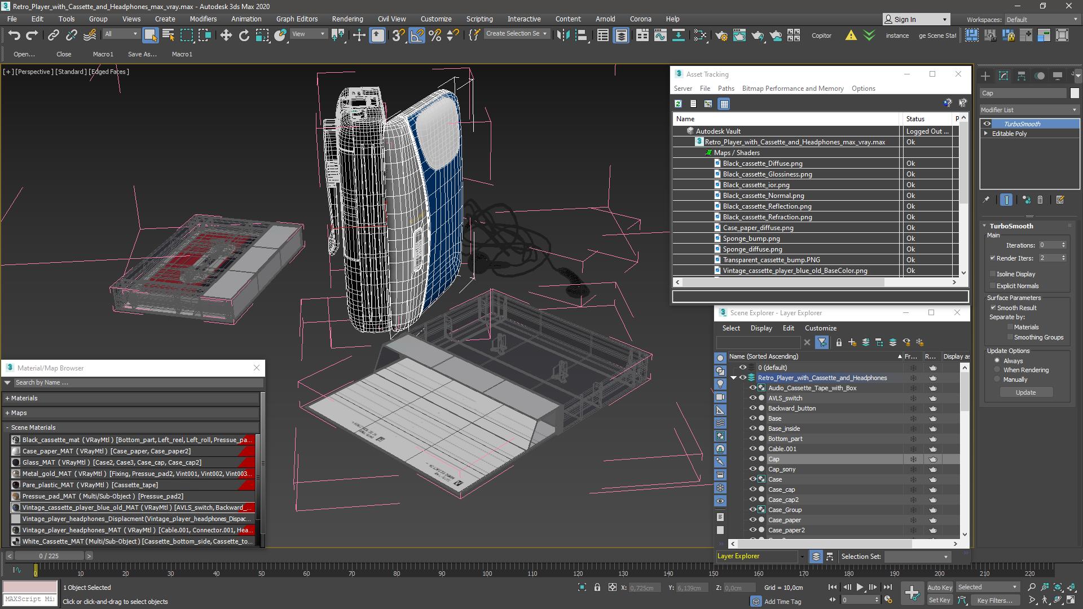Viewport: 1083px width, 609px height.
Task: Open the Hierarchy command panel tab
Action: pos(1021,76)
